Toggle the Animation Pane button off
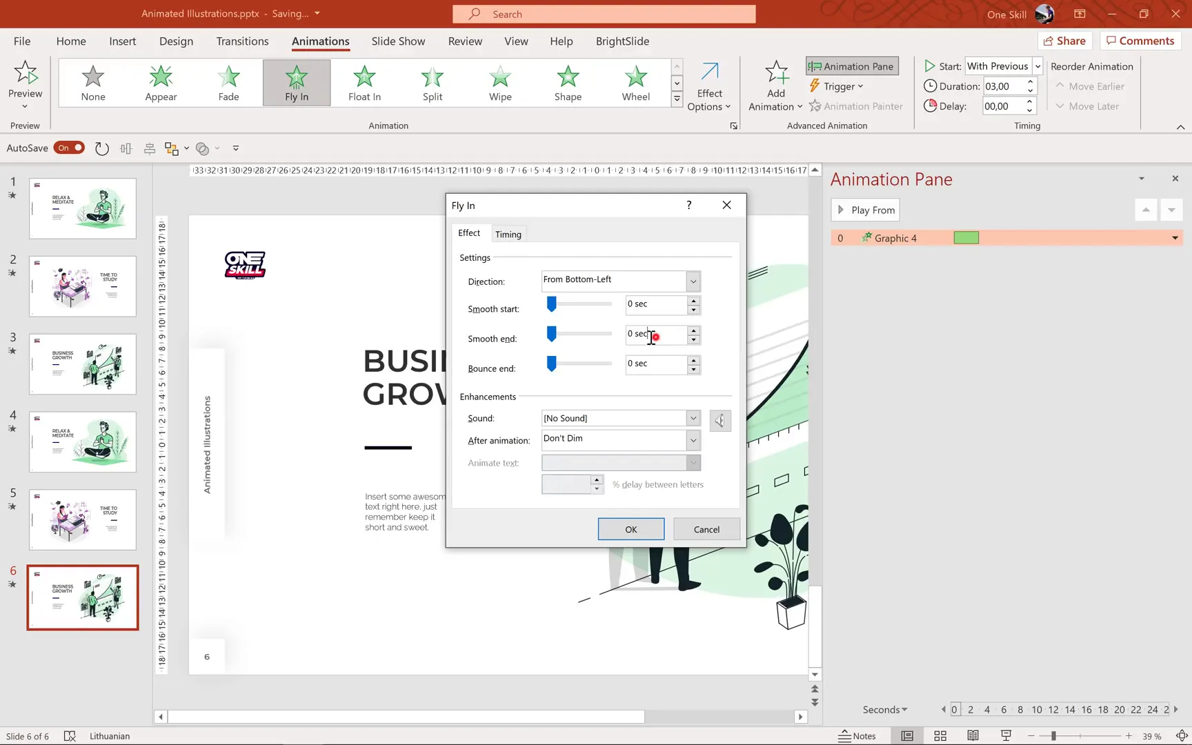 (x=851, y=66)
